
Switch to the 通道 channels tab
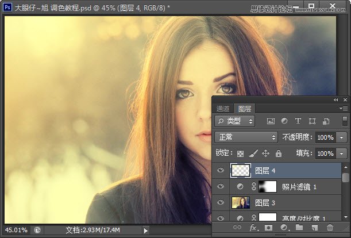pos(223,109)
